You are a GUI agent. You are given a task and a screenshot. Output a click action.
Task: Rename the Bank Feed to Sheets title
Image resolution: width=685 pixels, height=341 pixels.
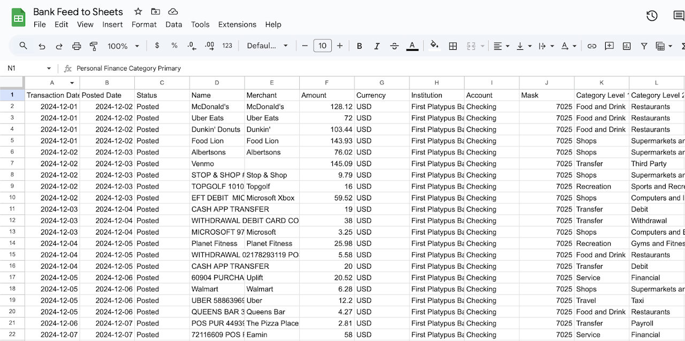[78, 12]
